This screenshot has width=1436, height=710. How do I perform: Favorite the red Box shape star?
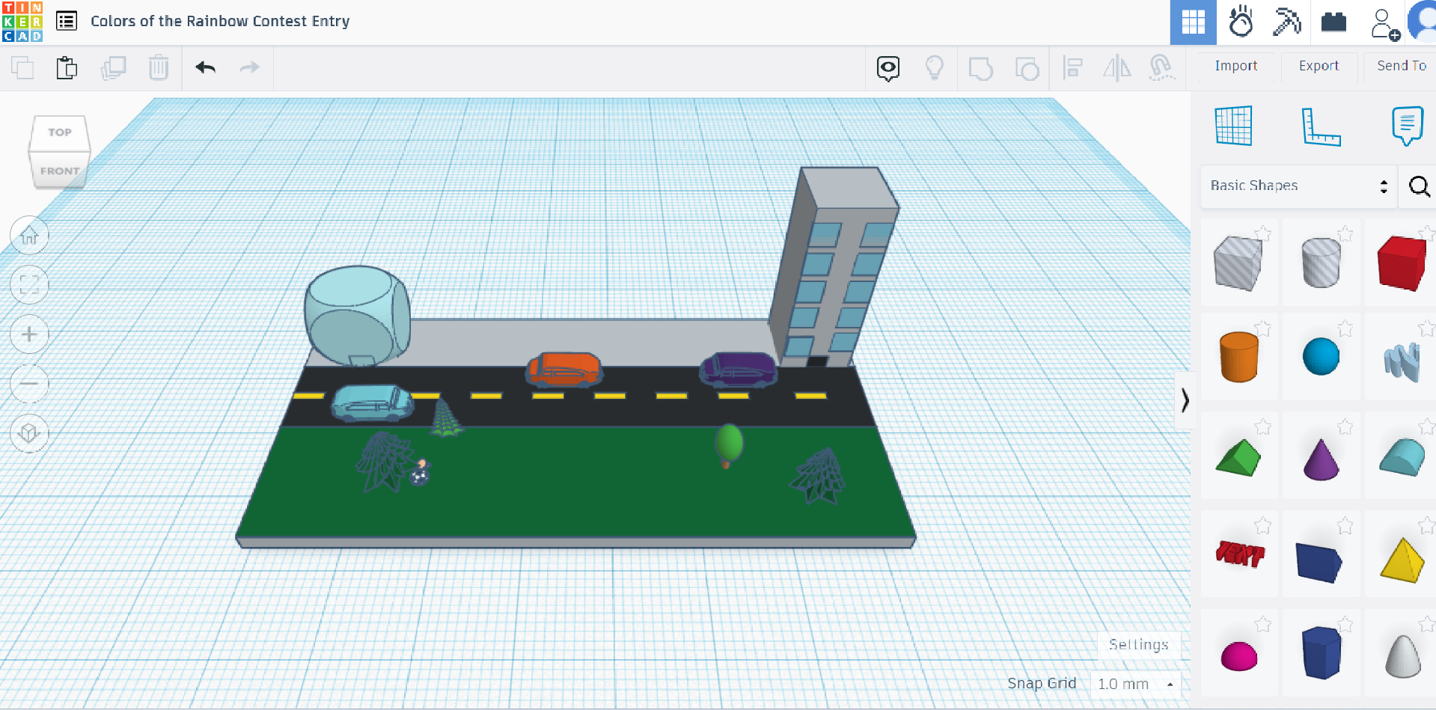pyautogui.click(x=1427, y=233)
